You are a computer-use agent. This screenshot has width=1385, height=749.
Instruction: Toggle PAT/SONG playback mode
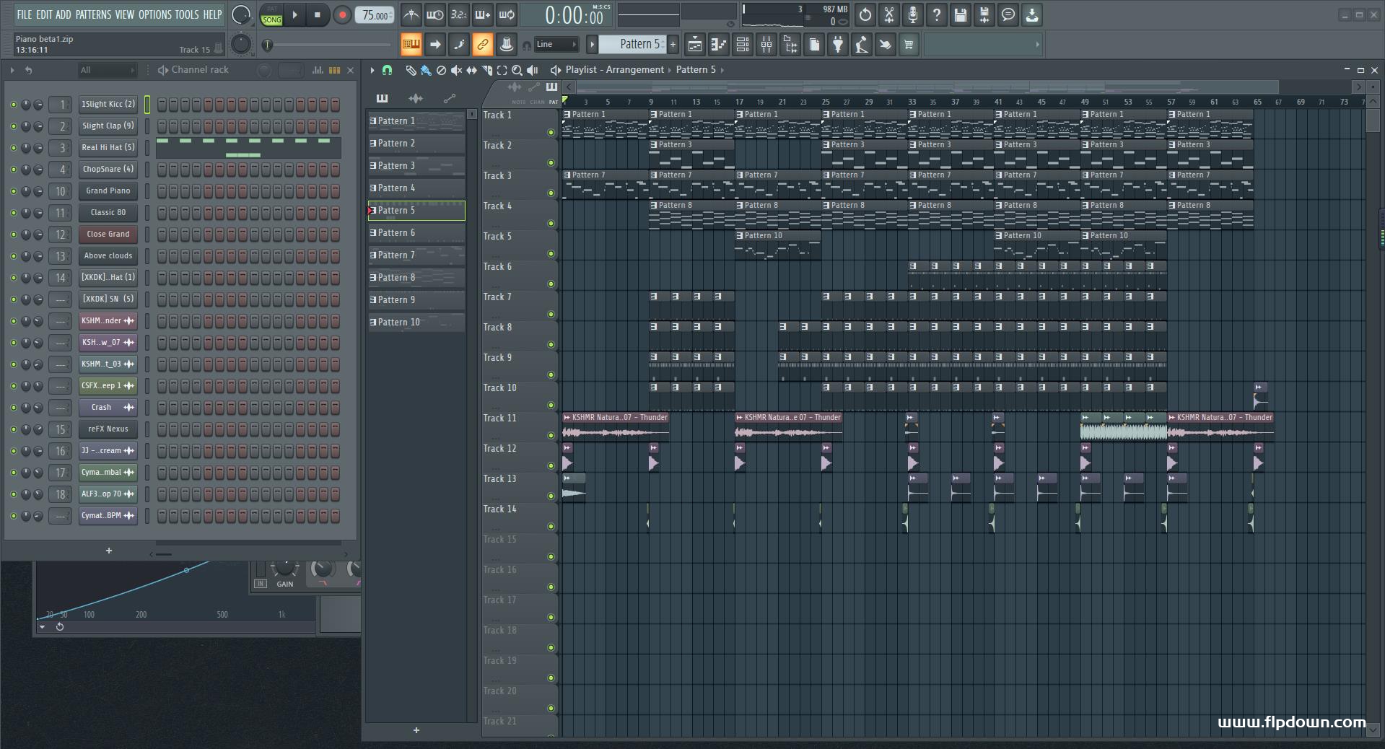pyautogui.click(x=272, y=15)
